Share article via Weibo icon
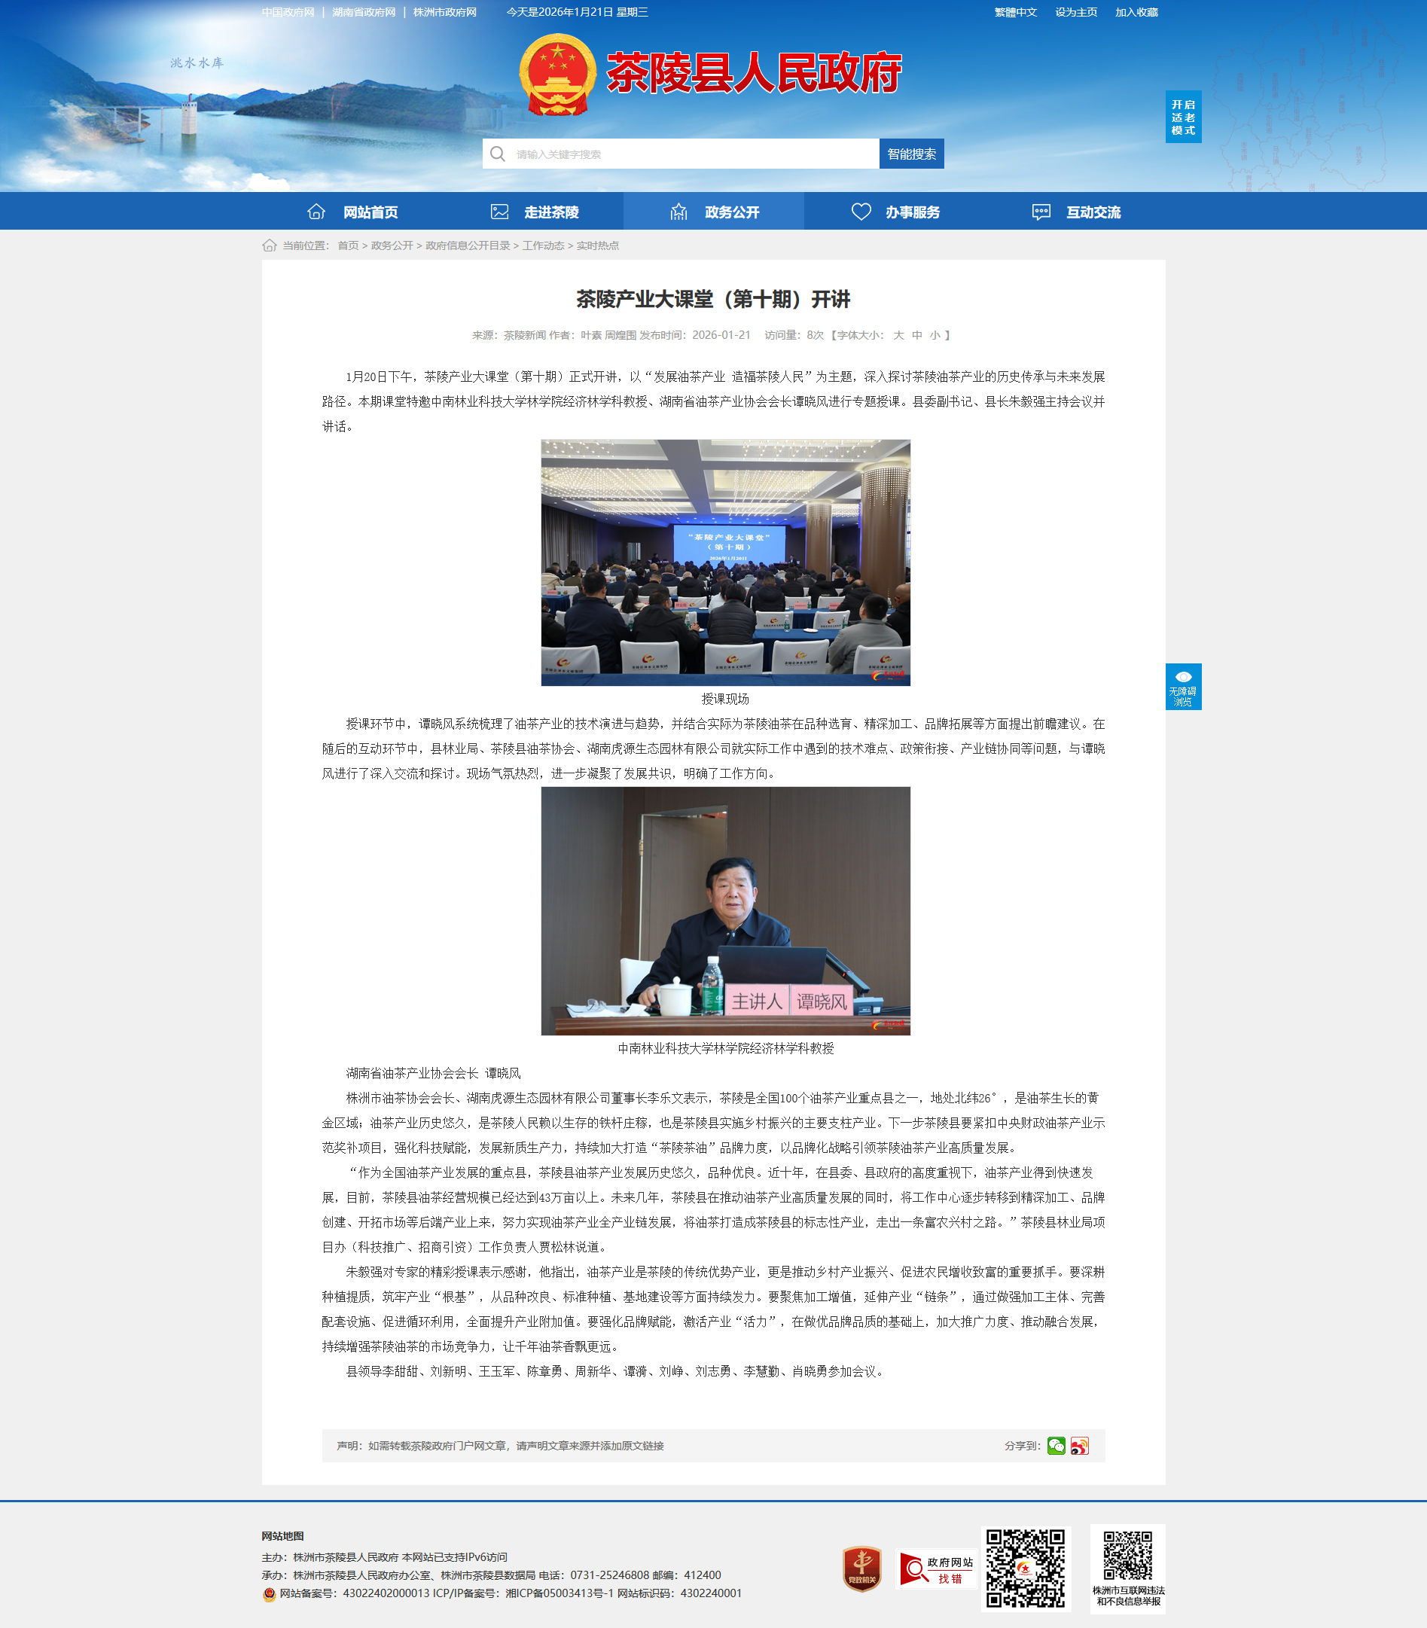The image size is (1427, 1628). click(x=1079, y=1446)
